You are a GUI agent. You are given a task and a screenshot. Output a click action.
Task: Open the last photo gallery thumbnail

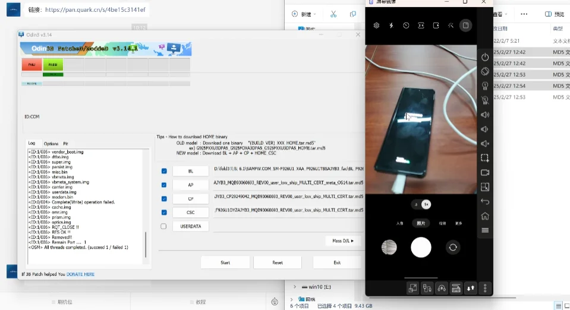[389, 248]
